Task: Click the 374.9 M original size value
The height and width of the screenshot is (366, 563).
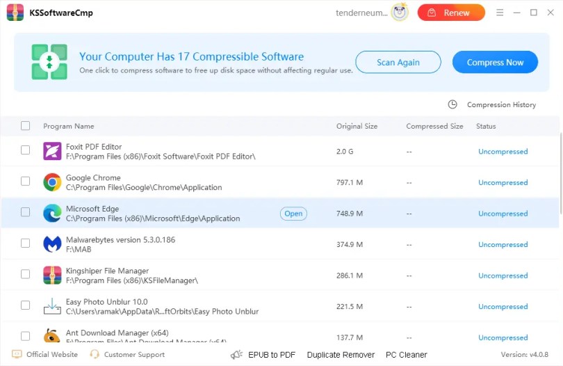Action: tap(350, 244)
